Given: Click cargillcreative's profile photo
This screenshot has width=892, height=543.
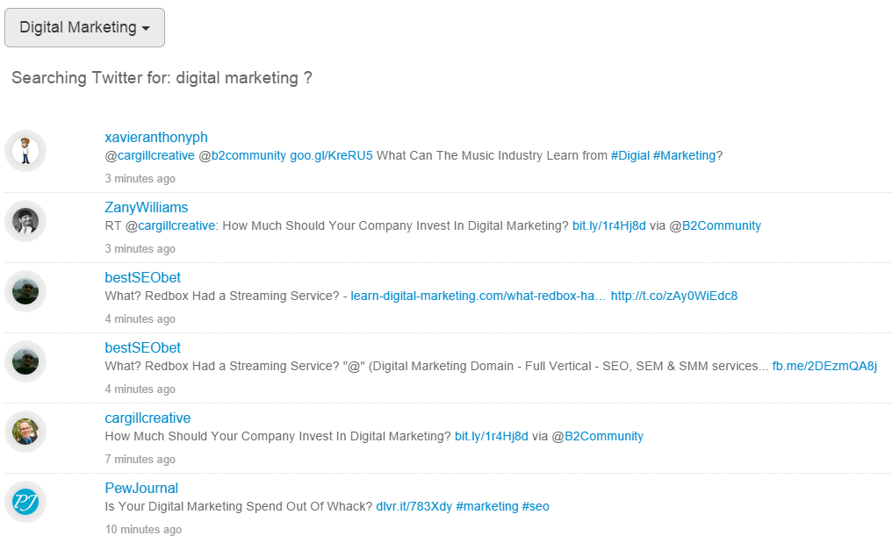Looking at the screenshot, I should 25,432.
